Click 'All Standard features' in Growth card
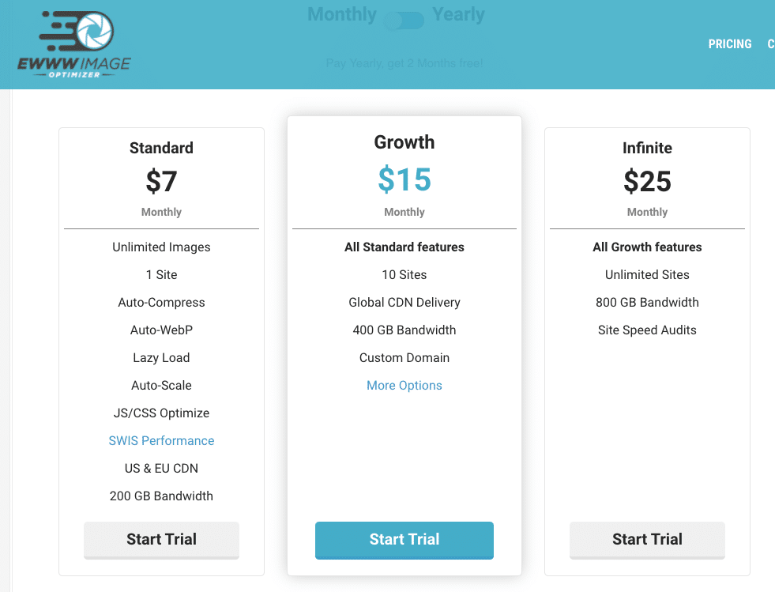Image resolution: width=775 pixels, height=592 pixels. (404, 247)
